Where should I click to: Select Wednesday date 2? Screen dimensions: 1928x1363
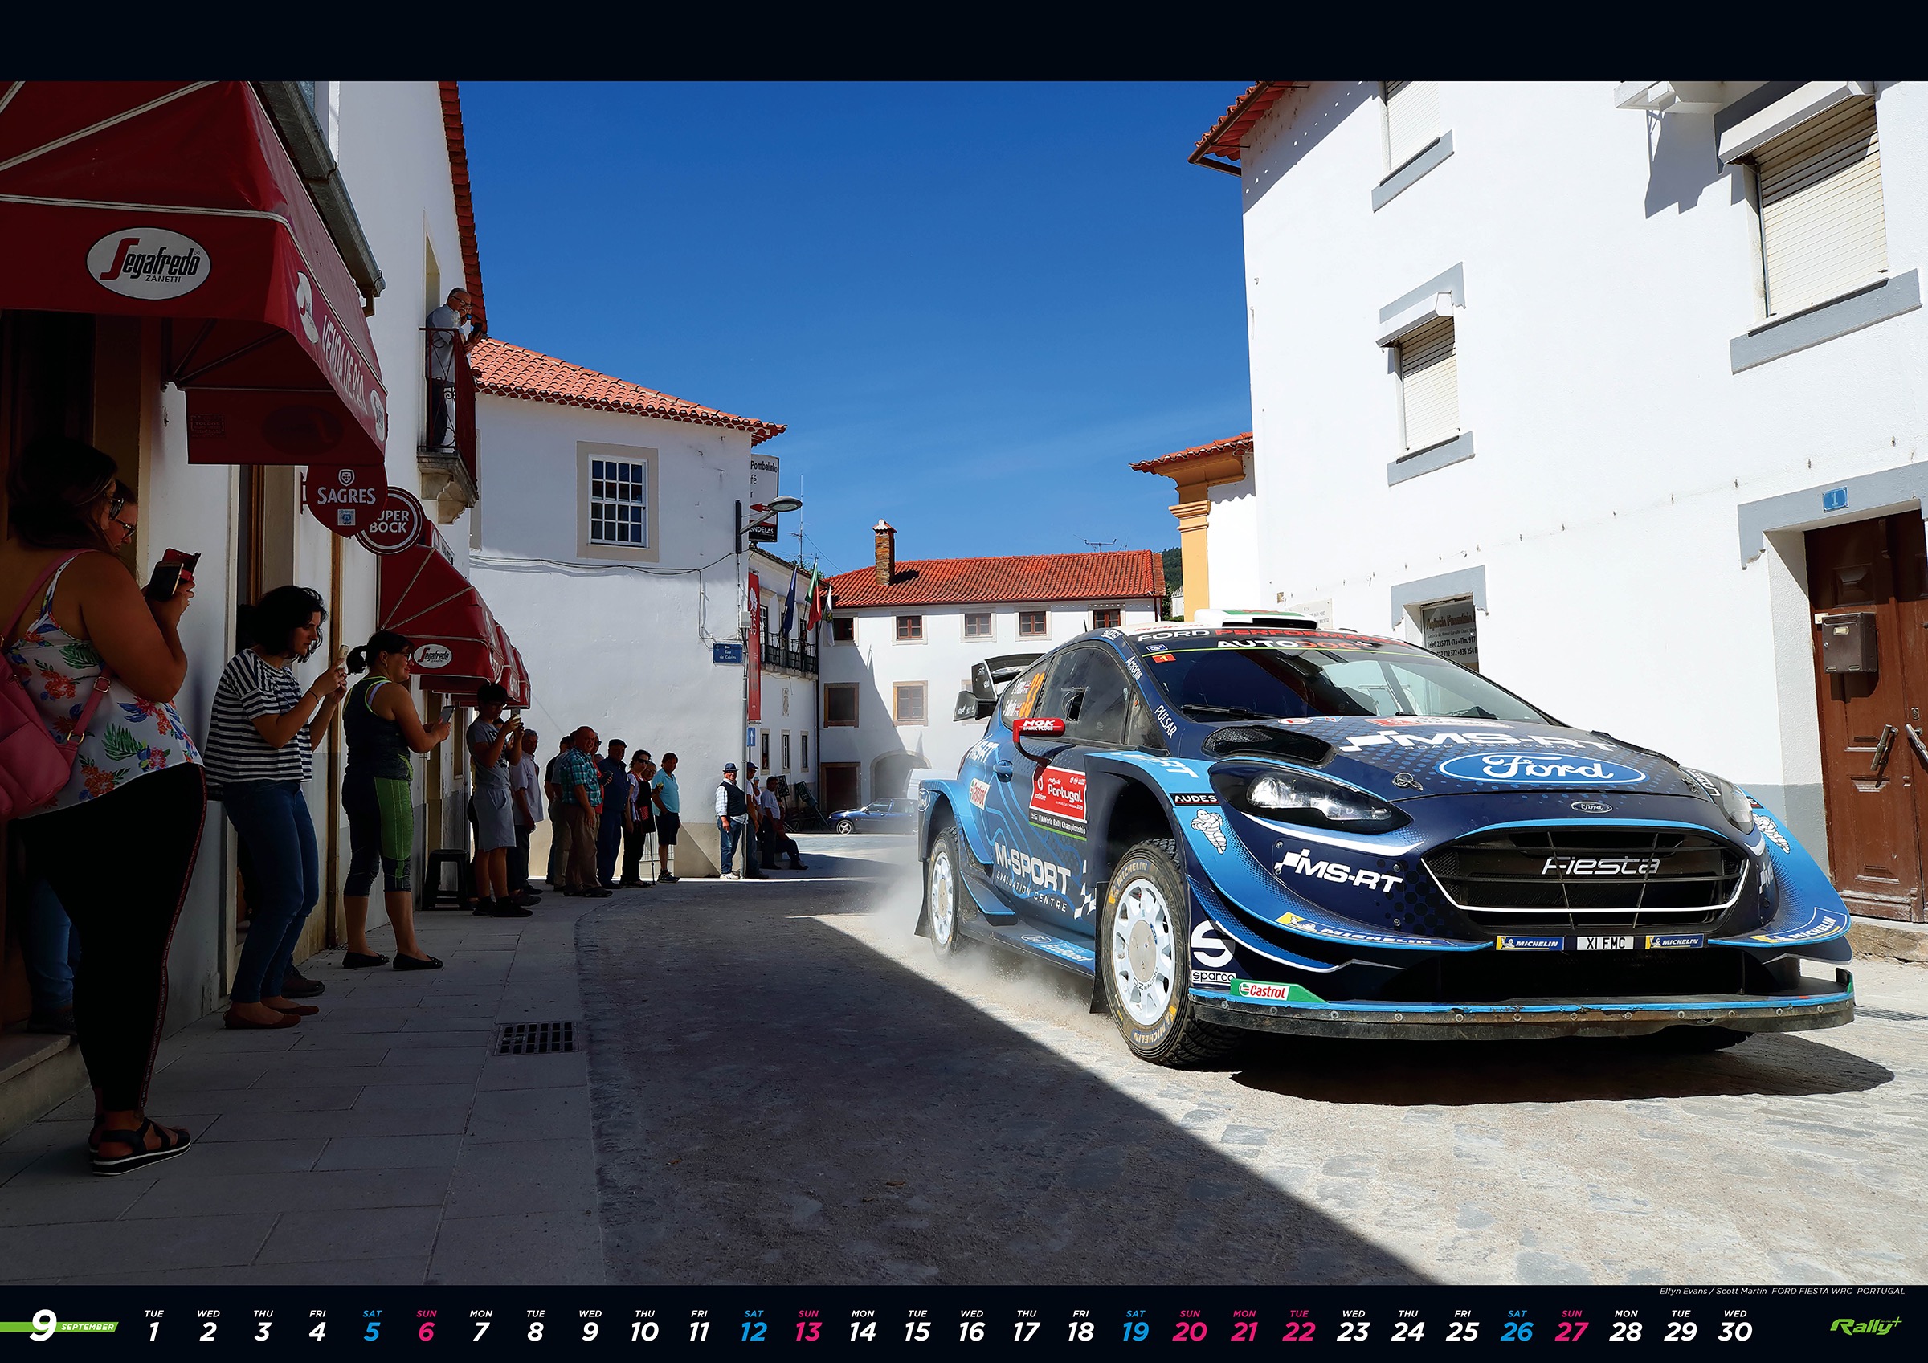(208, 1331)
